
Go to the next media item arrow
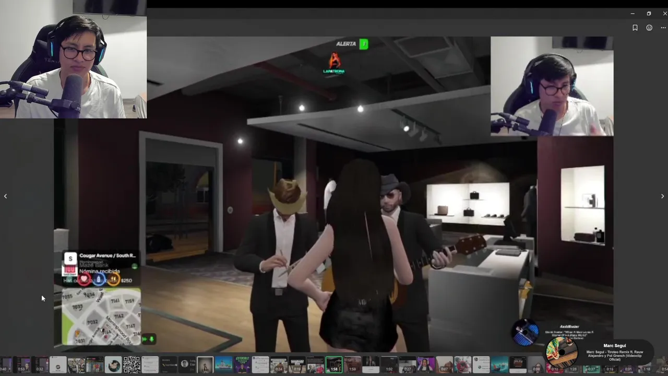click(662, 196)
